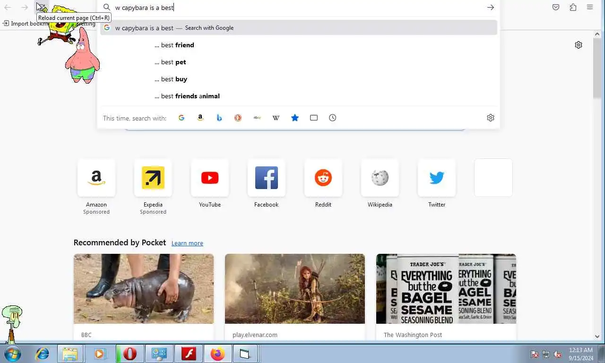Search this time with Wikipedia icon
This screenshot has width=605, height=363.
coord(276,118)
